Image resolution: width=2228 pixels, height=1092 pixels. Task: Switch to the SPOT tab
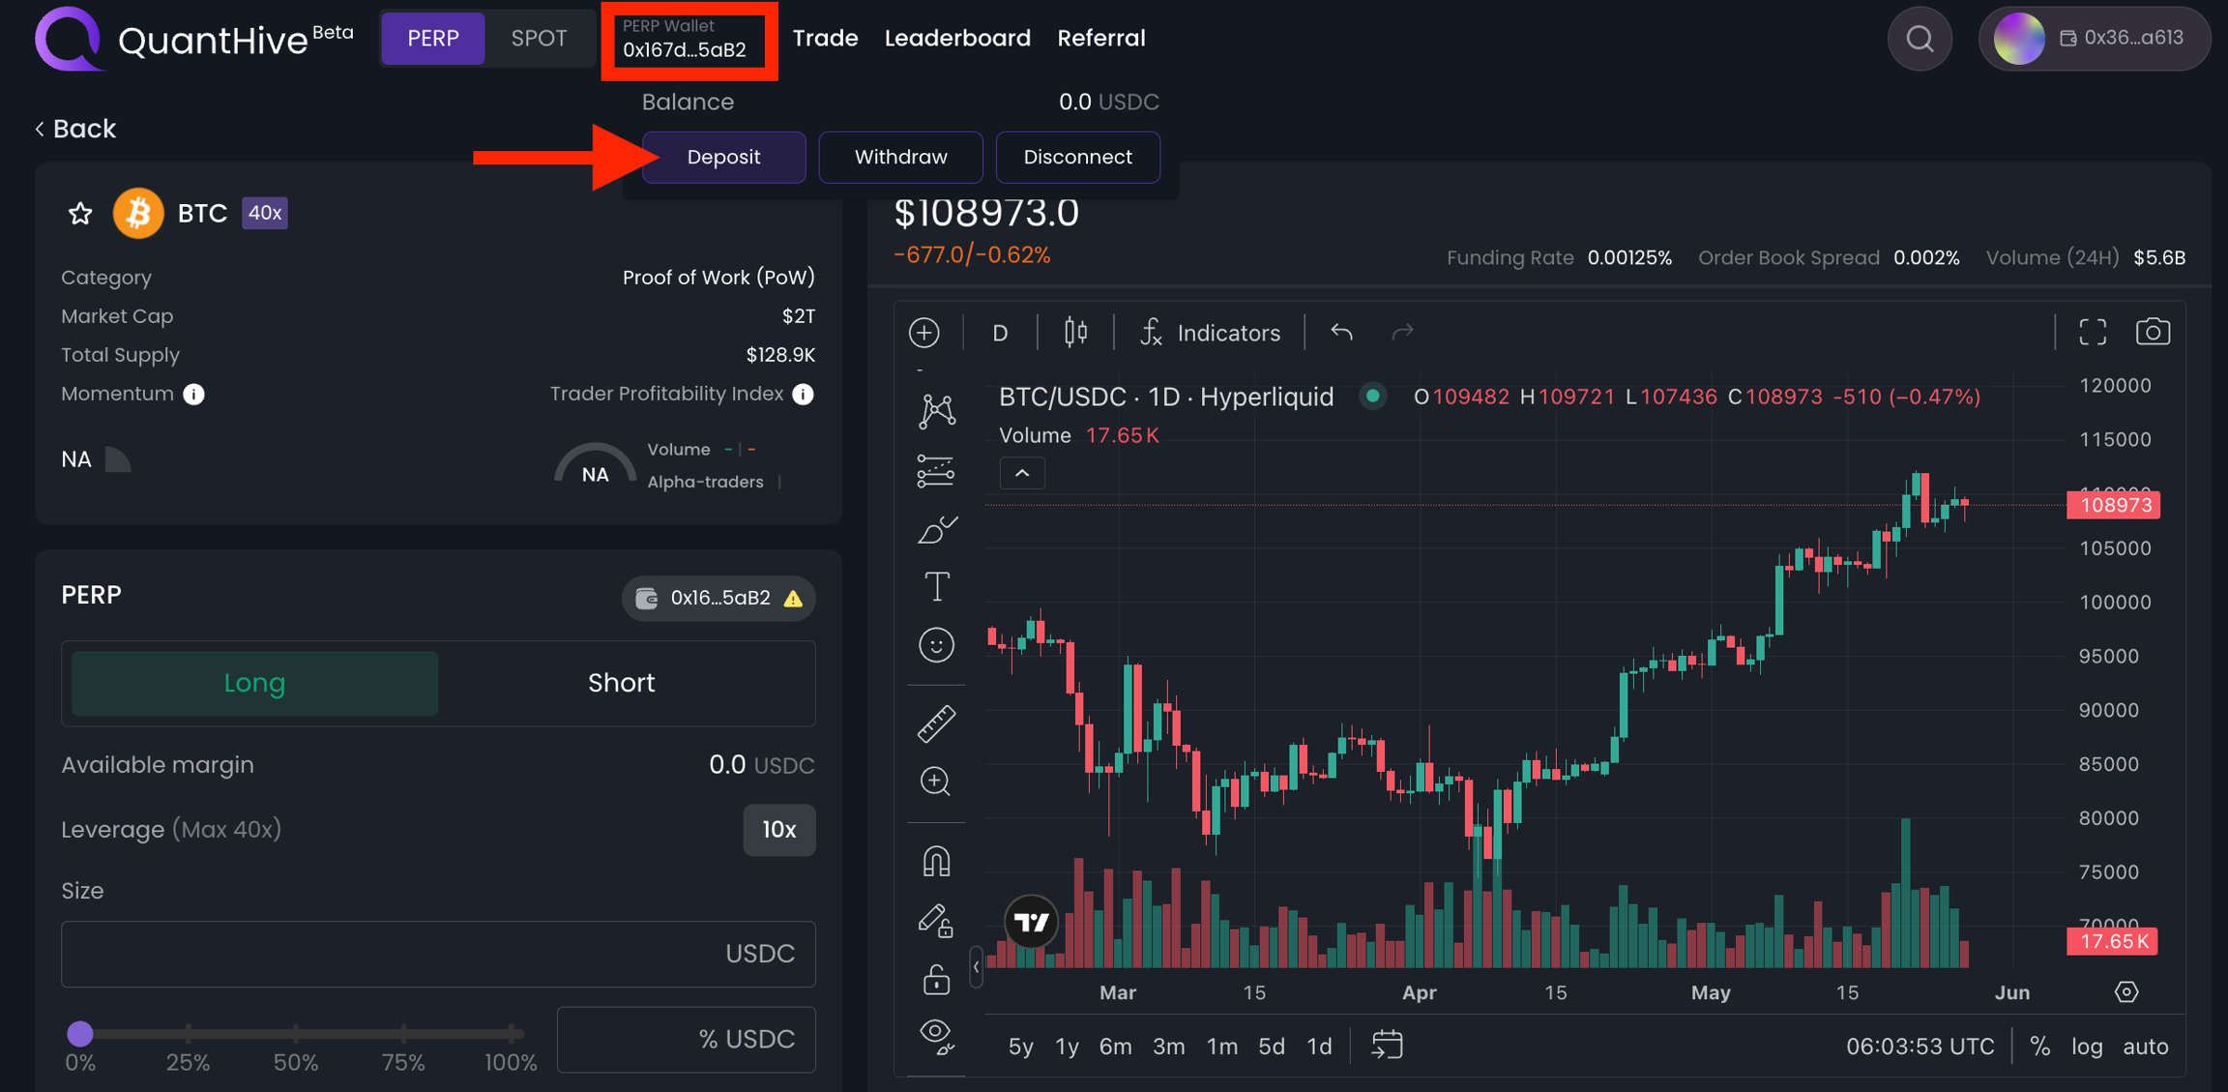click(x=539, y=39)
